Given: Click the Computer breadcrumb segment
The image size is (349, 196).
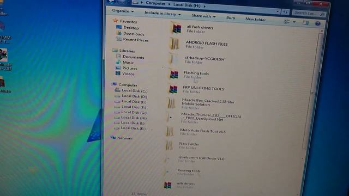Looking at the screenshot, I should coord(155,4).
